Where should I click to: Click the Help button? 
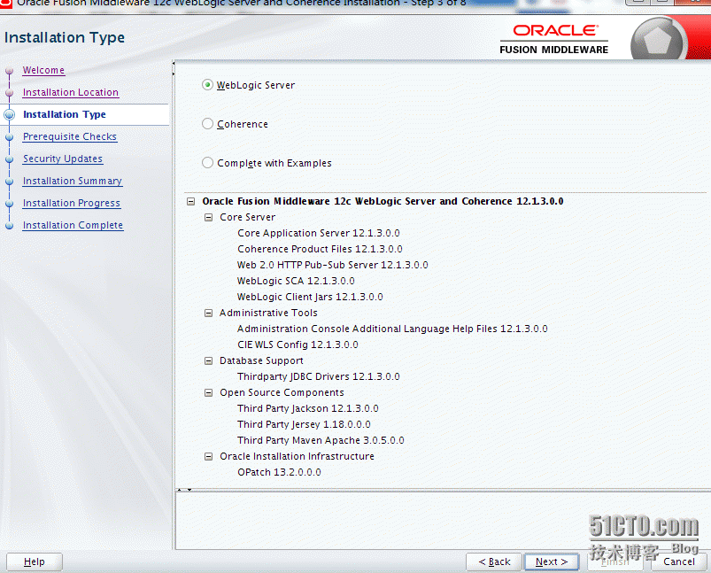pyautogui.click(x=34, y=561)
